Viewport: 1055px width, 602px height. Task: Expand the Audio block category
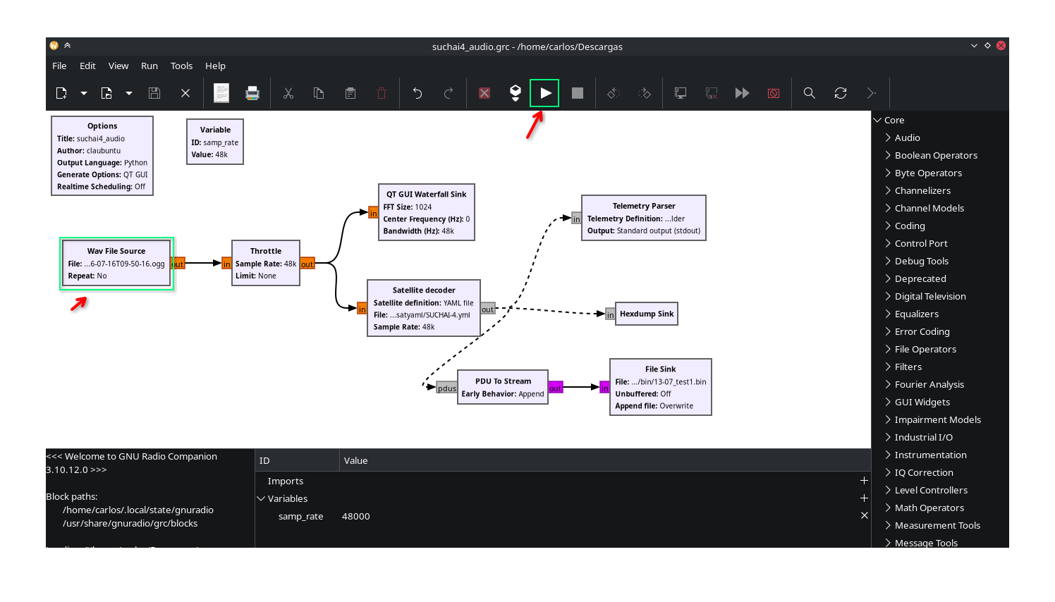[888, 137]
